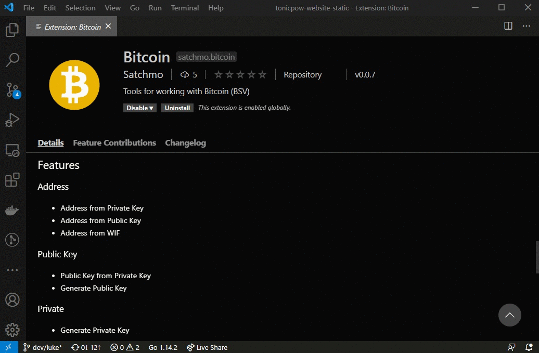The image size is (539, 353).
Task: Uninstall the Bitcoin extension
Action: pyautogui.click(x=177, y=108)
